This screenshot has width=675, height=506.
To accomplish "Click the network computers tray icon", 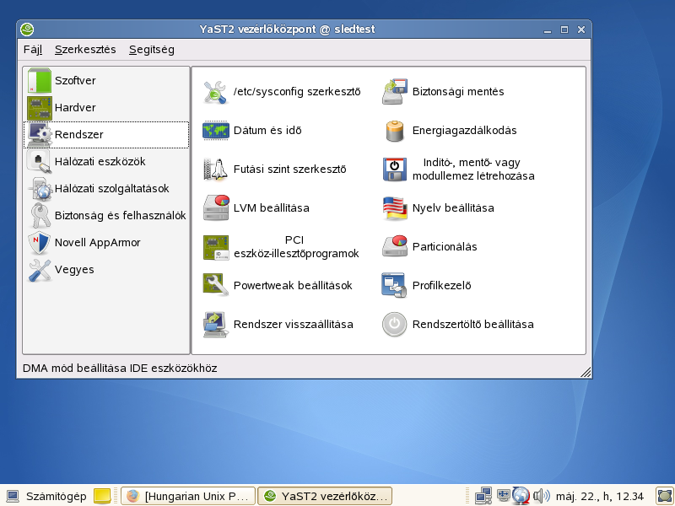I will pos(483,496).
